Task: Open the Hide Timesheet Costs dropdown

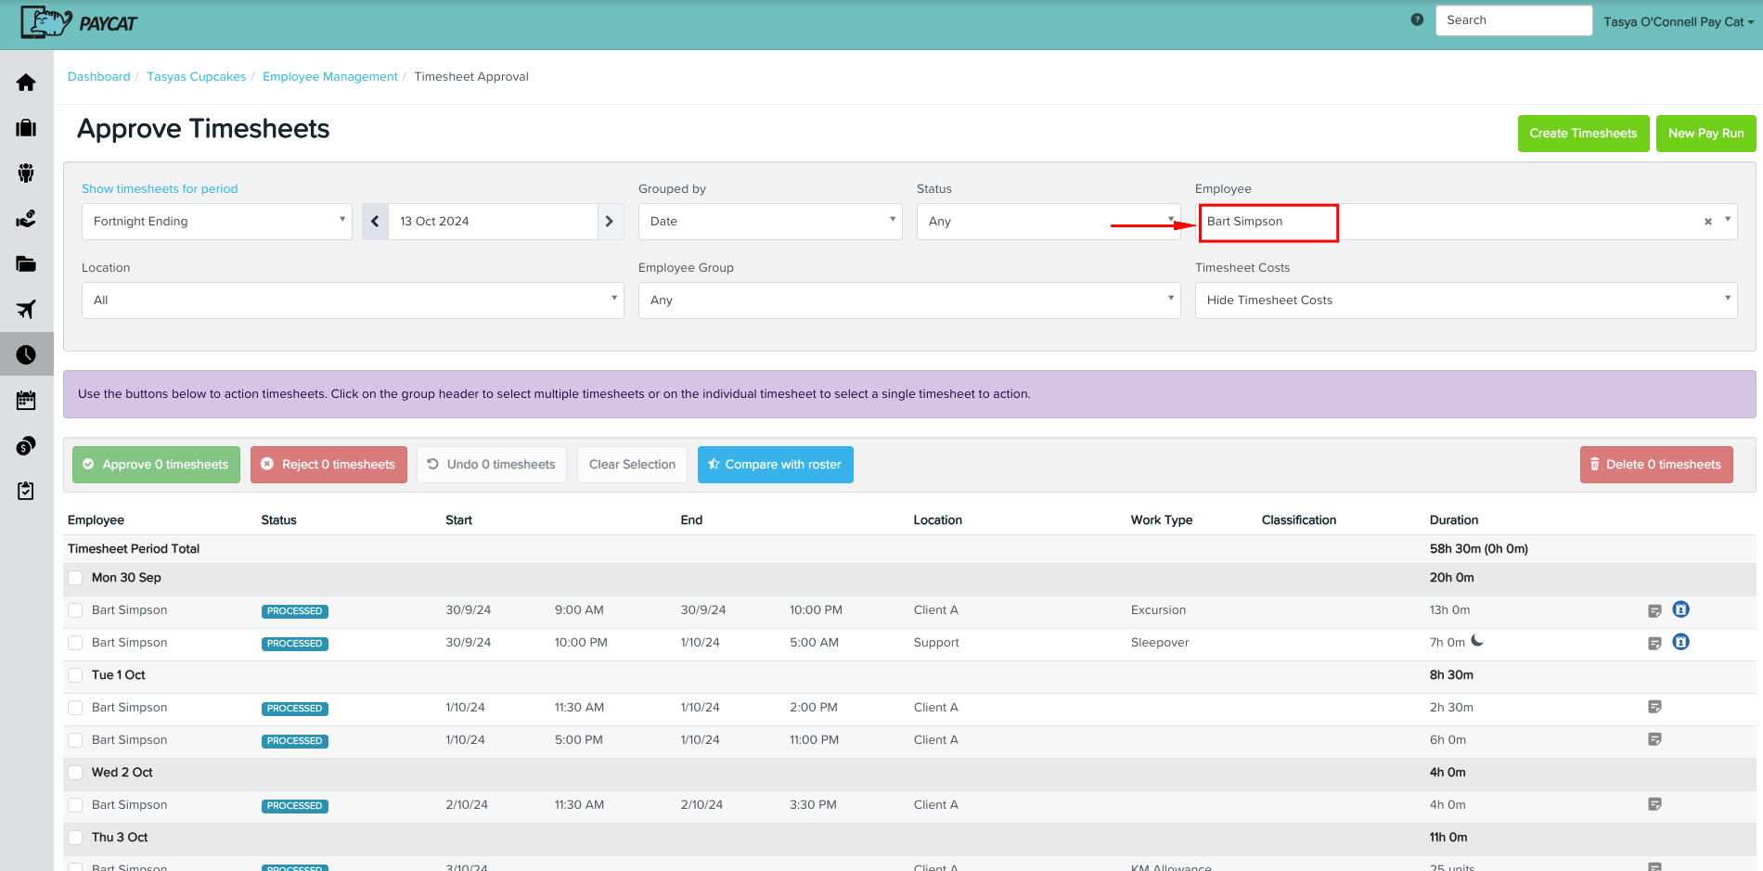Action: tap(1465, 300)
